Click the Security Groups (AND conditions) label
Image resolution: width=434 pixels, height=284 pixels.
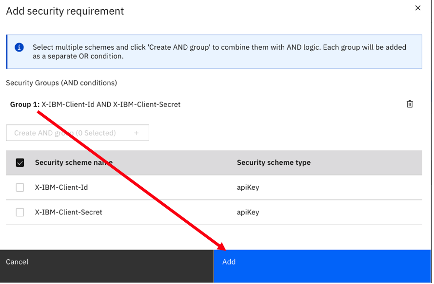click(x=61, y=83)
